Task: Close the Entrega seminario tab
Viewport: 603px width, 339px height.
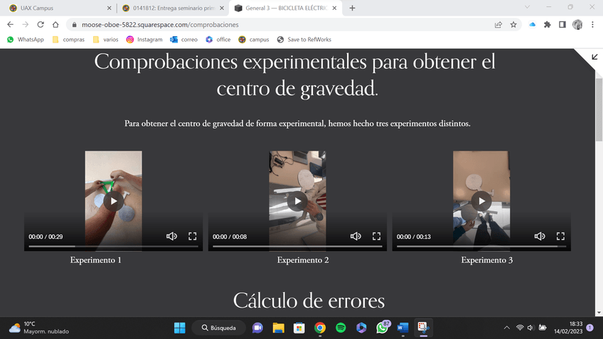Action: (x=222, y=8)
